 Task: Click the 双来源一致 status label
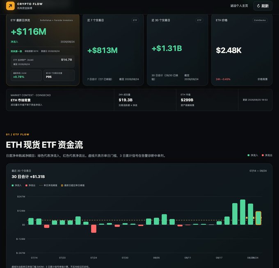[x=16, y=51]
